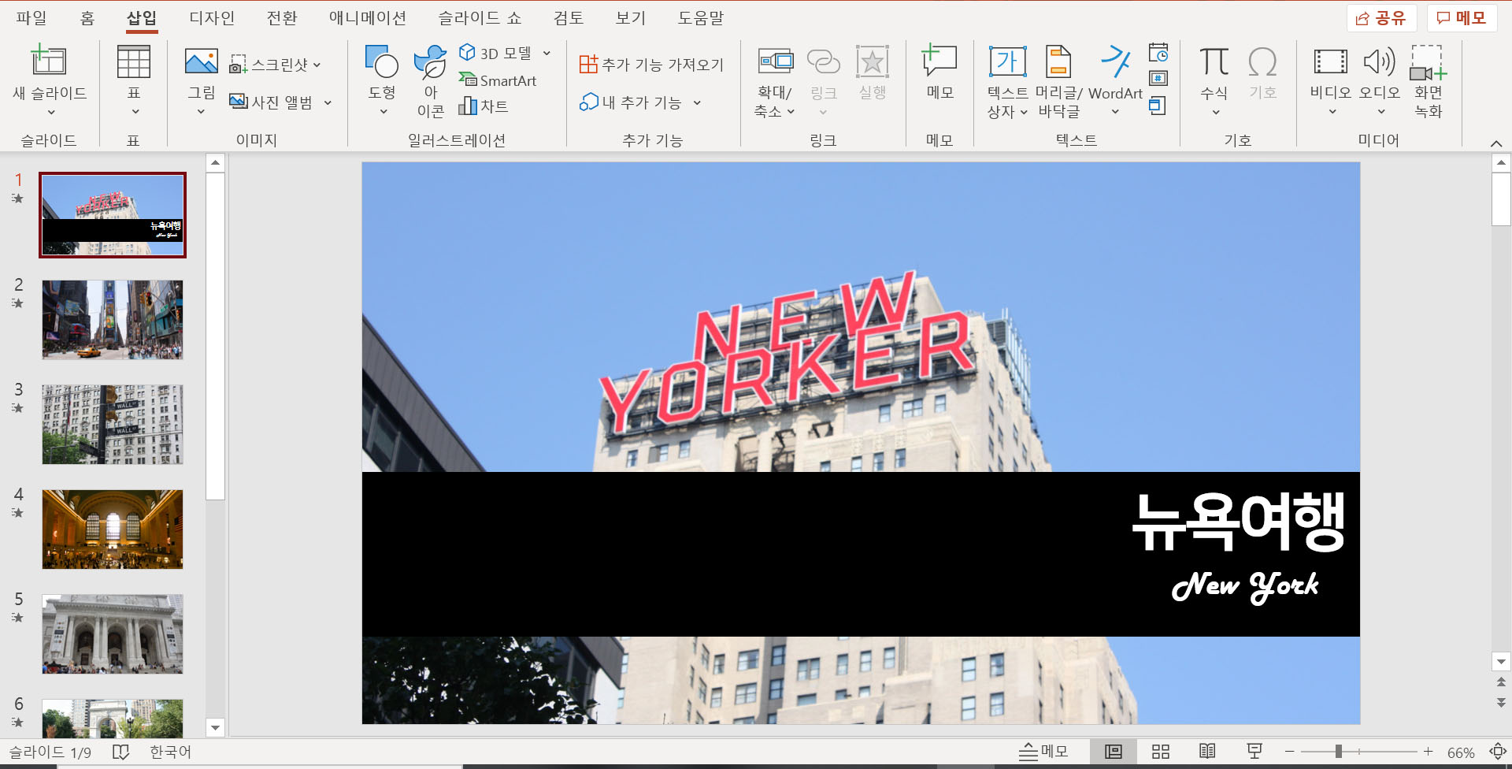
Task: Switch to the 홈 tab
Action: click(x=87, y=17)
